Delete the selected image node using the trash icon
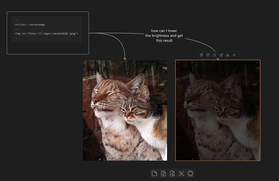This screenshot has height=181, width=279. [201, 55]
